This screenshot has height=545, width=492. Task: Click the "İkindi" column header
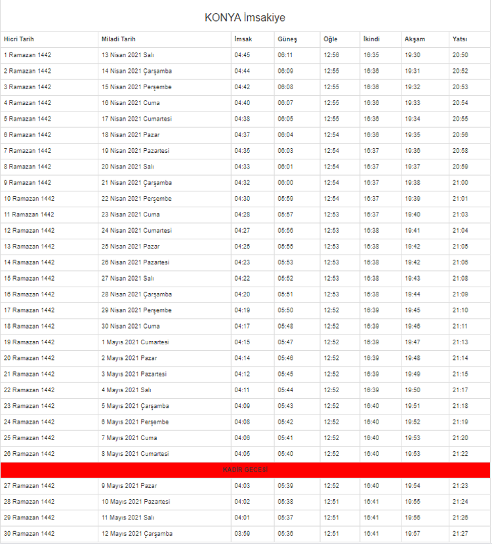pos(371,39)
